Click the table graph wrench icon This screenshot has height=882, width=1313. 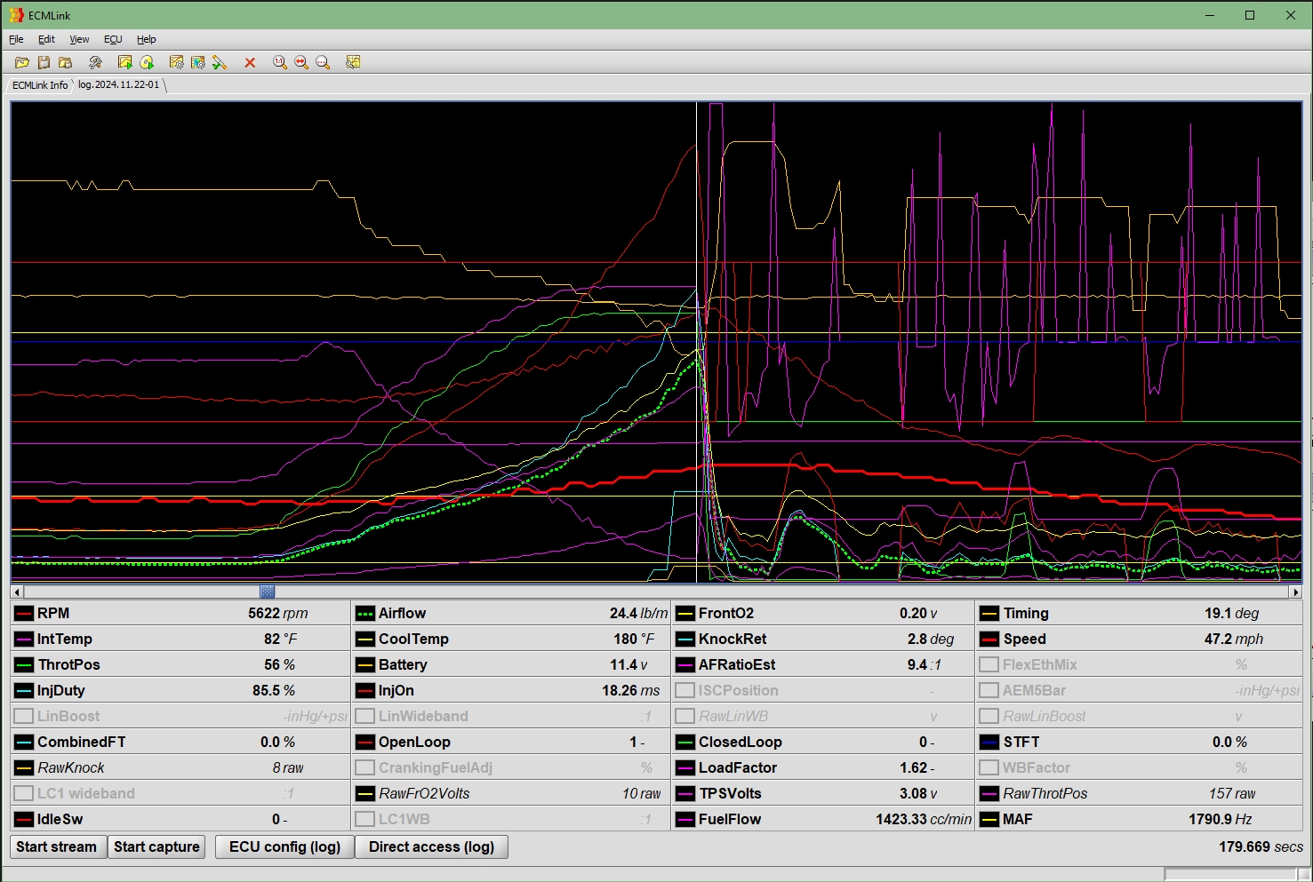click(353, 62)
